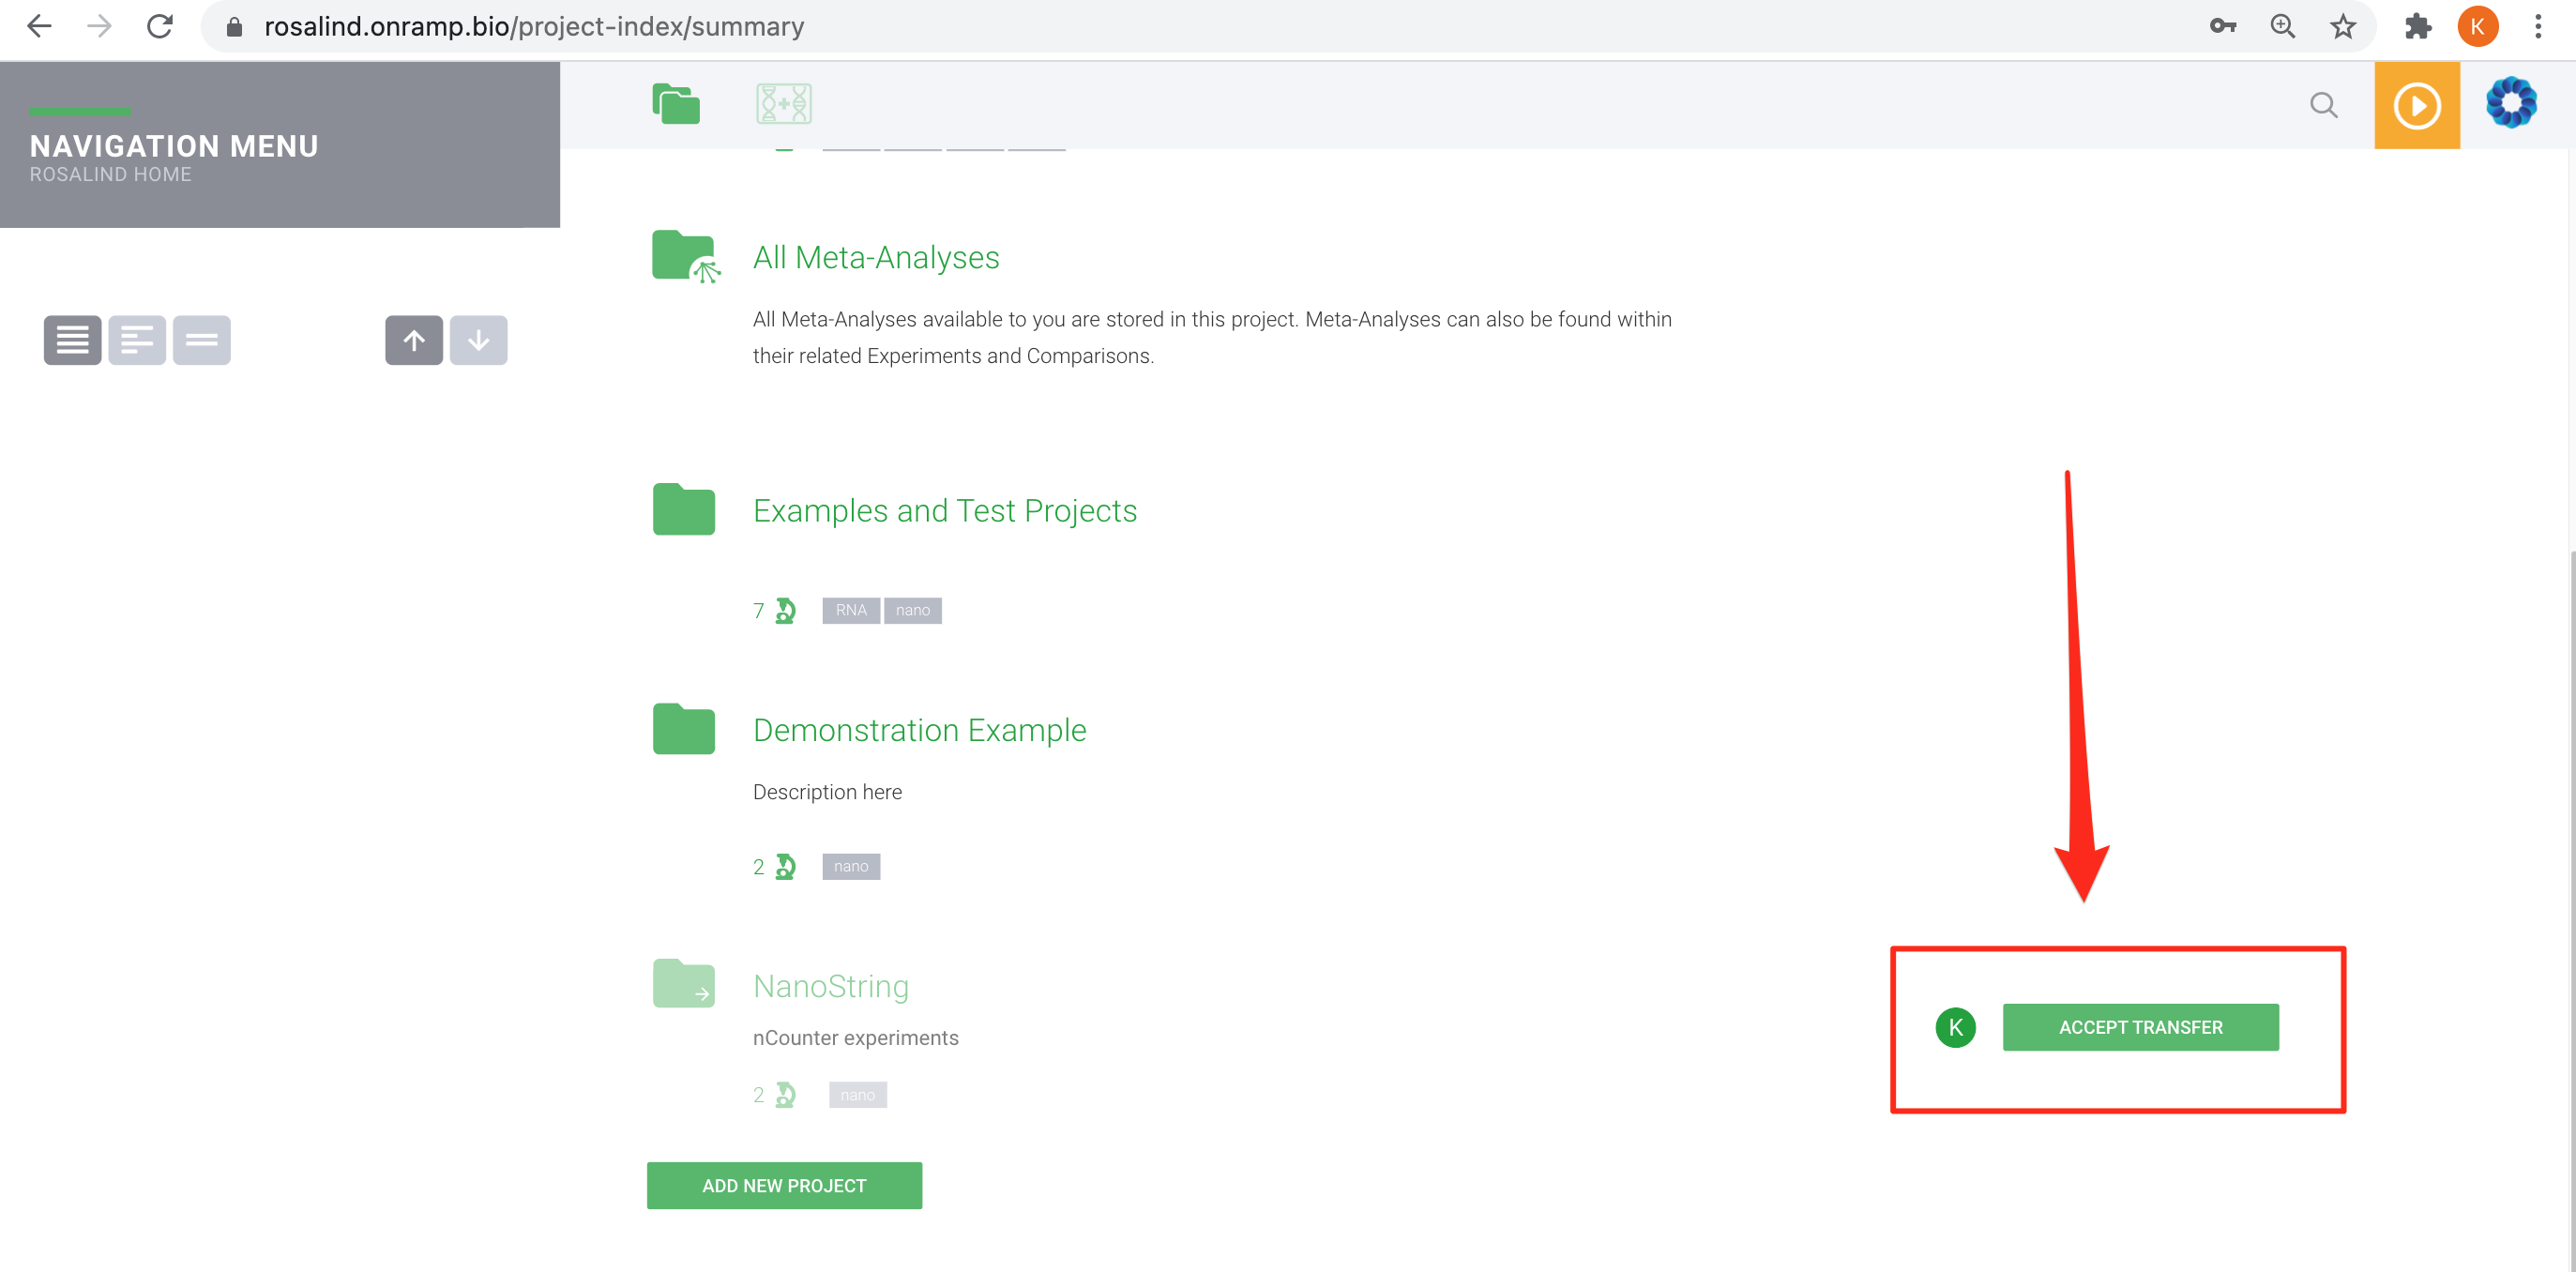This screenshot has width=2576, height=1272.
Task: Click the RNA tag under Examples
Action: tap(851, 610)
